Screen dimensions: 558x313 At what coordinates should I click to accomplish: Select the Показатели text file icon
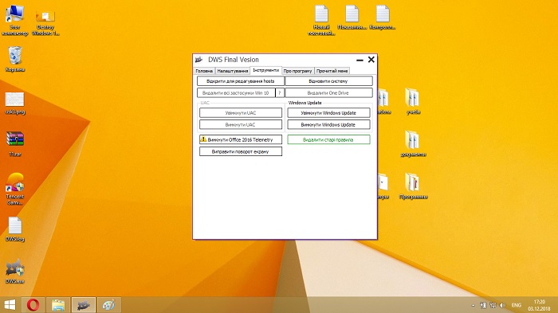pos(352,17)
